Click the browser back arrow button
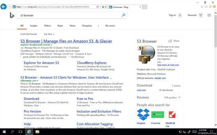The width and height of the screenshot is (217, 135). (3, 6)
